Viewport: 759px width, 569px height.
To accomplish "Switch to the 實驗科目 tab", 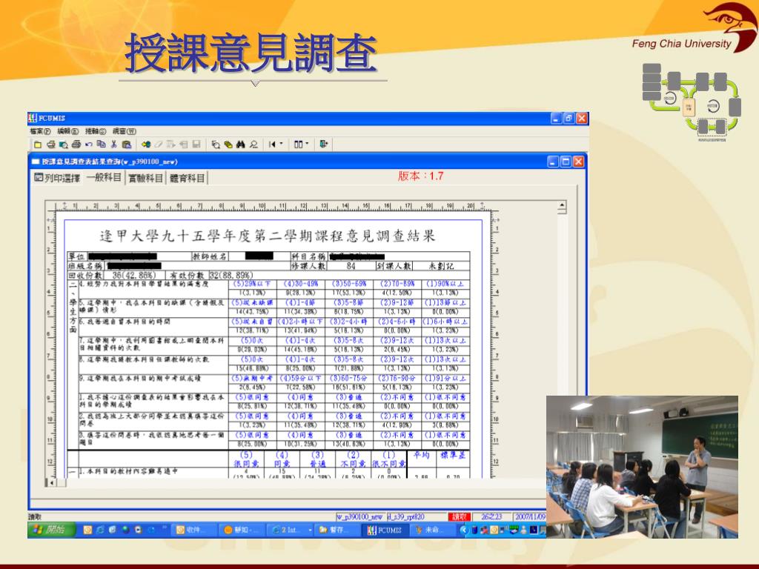I will point(145,178).
